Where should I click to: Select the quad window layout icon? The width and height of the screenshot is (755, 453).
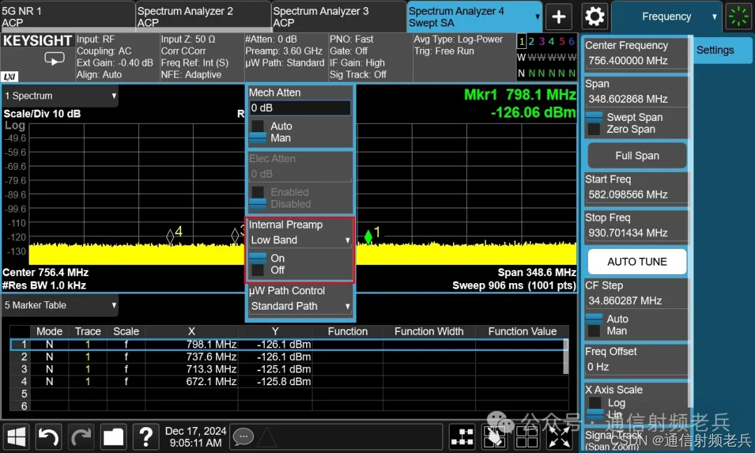coord(527,436)
